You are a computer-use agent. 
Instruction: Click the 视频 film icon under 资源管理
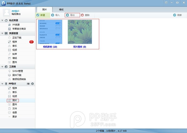coord(9,50)
